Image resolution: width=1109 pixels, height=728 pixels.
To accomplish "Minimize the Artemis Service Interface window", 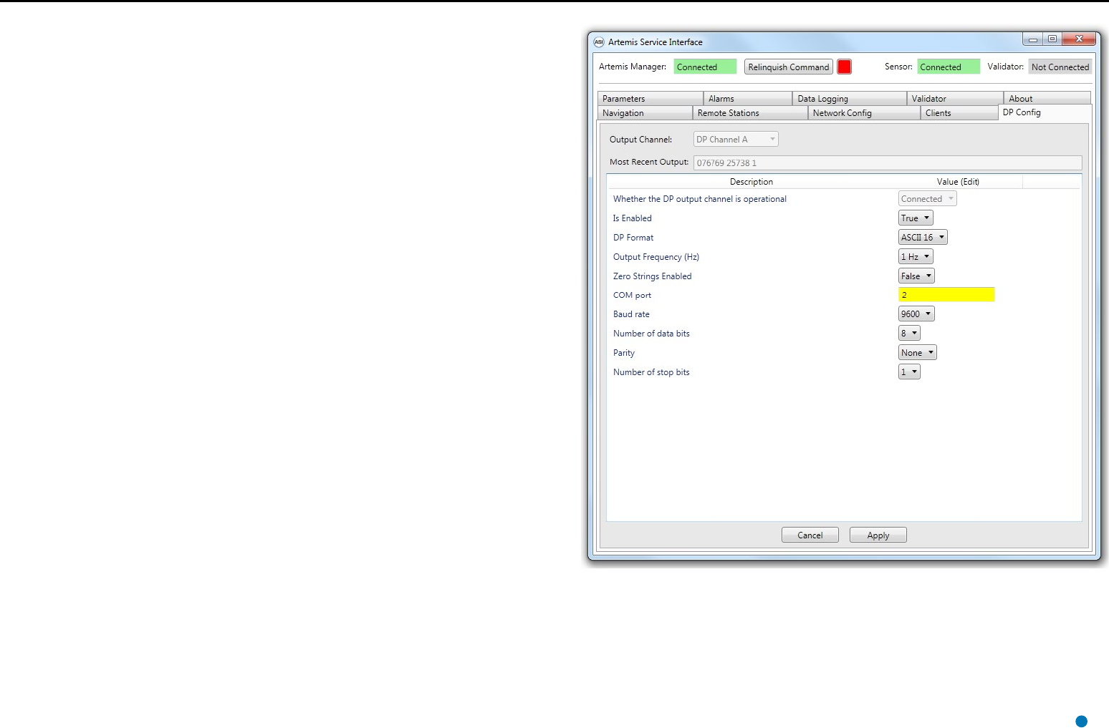I will (1032, 40).
